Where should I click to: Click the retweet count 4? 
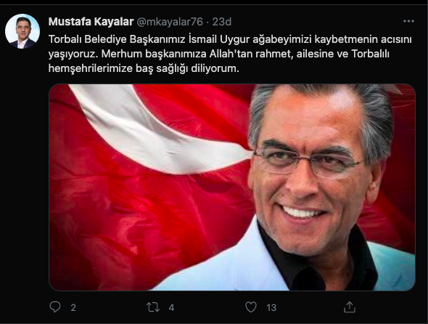pyautogui.click(x=171, y=308)
